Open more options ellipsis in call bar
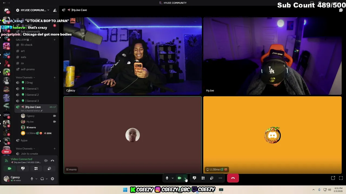The width and height of the screenshot is (346, 194). tap(220, 178)
